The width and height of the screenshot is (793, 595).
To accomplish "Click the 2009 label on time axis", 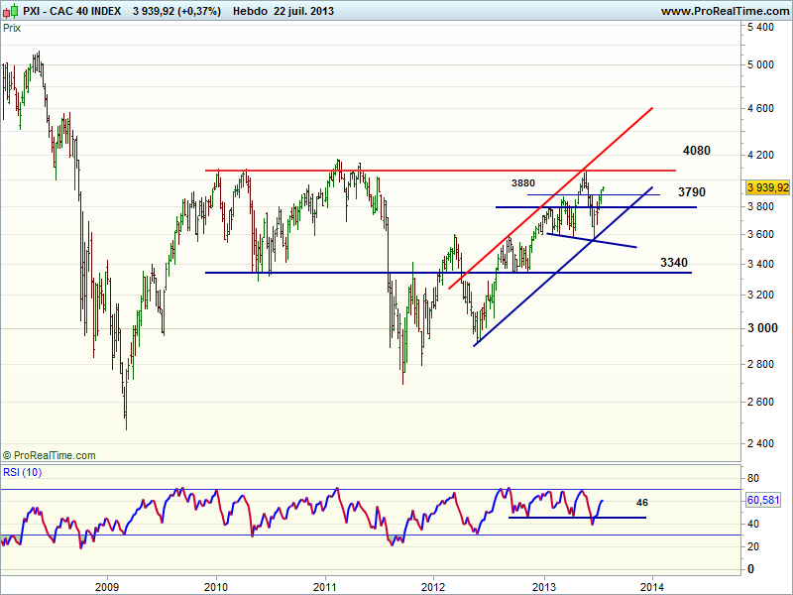I will (x=107, y=586).
